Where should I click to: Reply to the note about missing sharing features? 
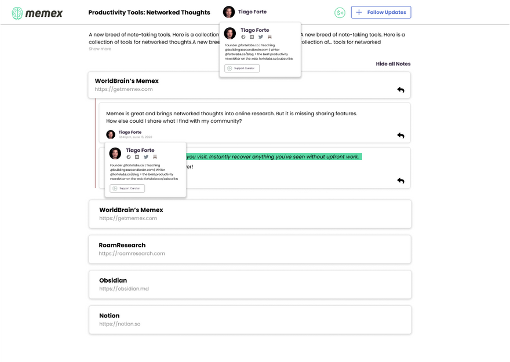pyautogui.click(x=400, y=136)
